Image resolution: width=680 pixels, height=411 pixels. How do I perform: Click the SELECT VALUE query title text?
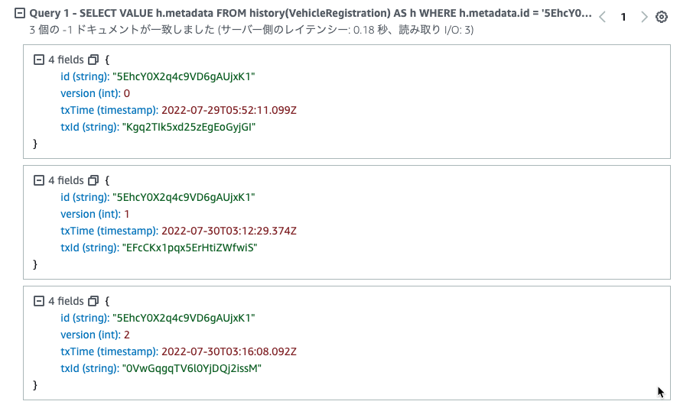coord(310,14)
